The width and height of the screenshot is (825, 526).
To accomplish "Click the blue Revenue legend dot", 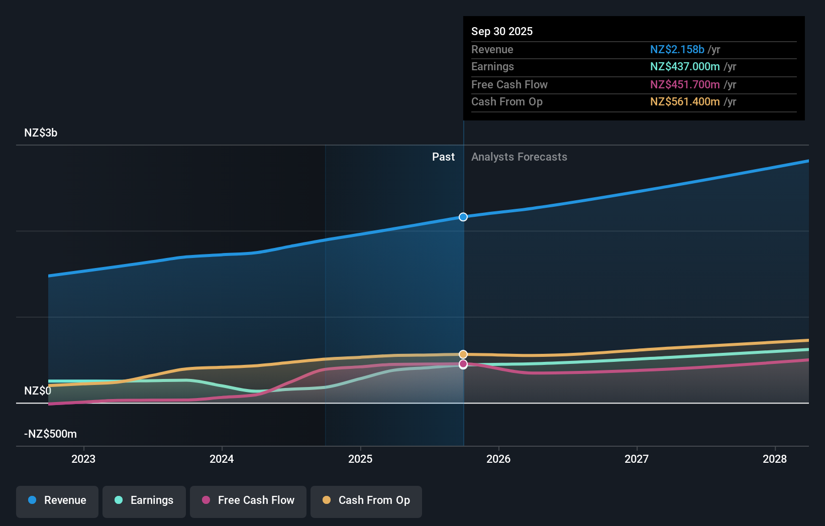I will point(33,500).
